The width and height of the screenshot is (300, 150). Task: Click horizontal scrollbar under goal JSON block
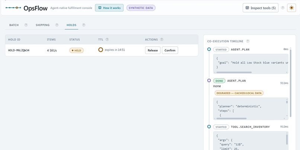(x=234, y=72)
